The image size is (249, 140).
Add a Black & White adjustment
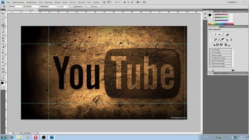[x=223, y=40]
